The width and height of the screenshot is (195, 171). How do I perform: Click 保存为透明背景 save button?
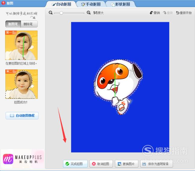[157, 164]
